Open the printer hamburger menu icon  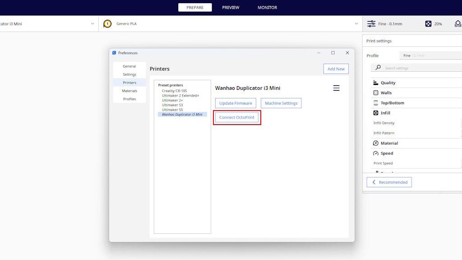click(336, 88)
